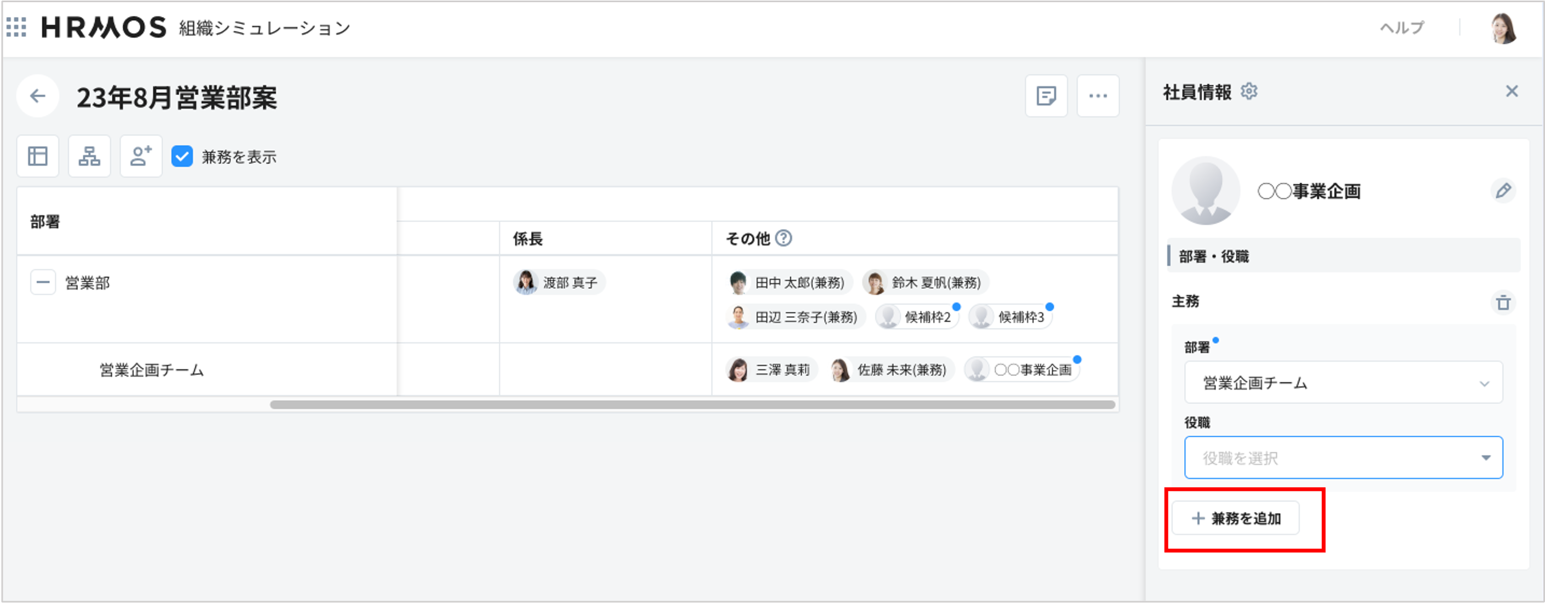Screen dimensions: 1545x605
Task: Open the 役職を選択 dropdown
Action: [x=1343, y=458]
